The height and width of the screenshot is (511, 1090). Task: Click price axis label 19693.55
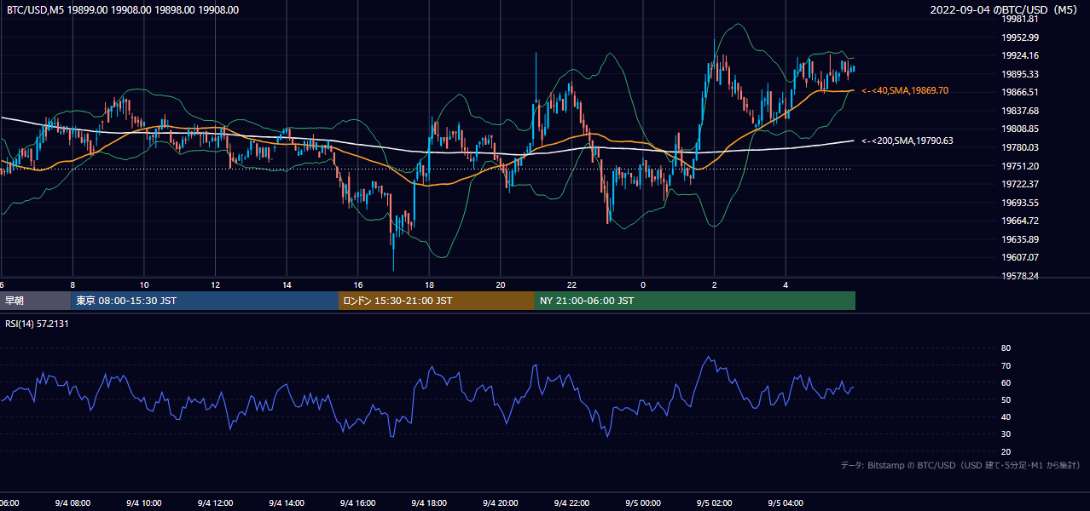click(x=1020, y=203)
